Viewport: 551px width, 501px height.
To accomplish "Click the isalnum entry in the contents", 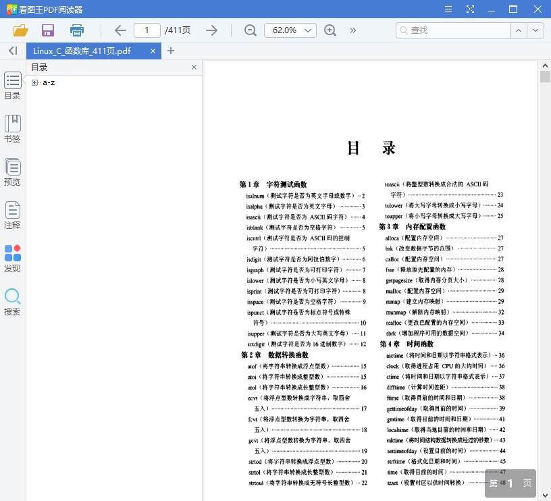I will point(305,196).
